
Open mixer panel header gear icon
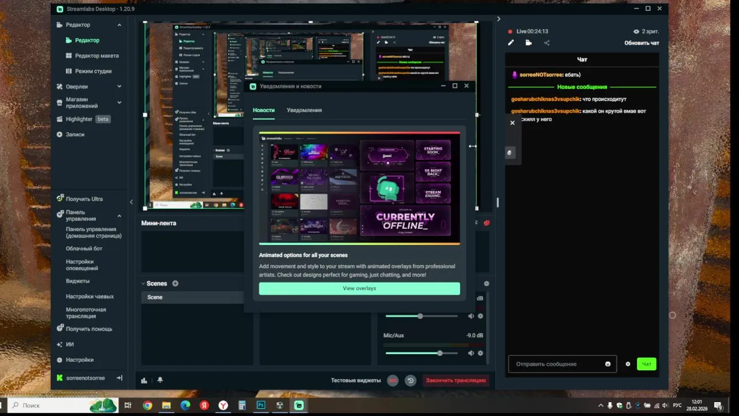(487, 284)
